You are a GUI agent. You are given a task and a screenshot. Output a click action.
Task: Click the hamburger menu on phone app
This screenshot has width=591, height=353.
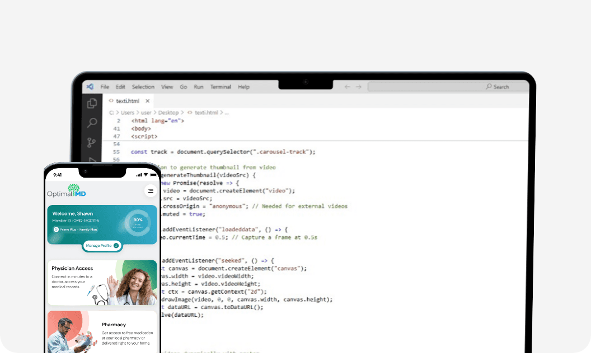(x=151, y=191)
